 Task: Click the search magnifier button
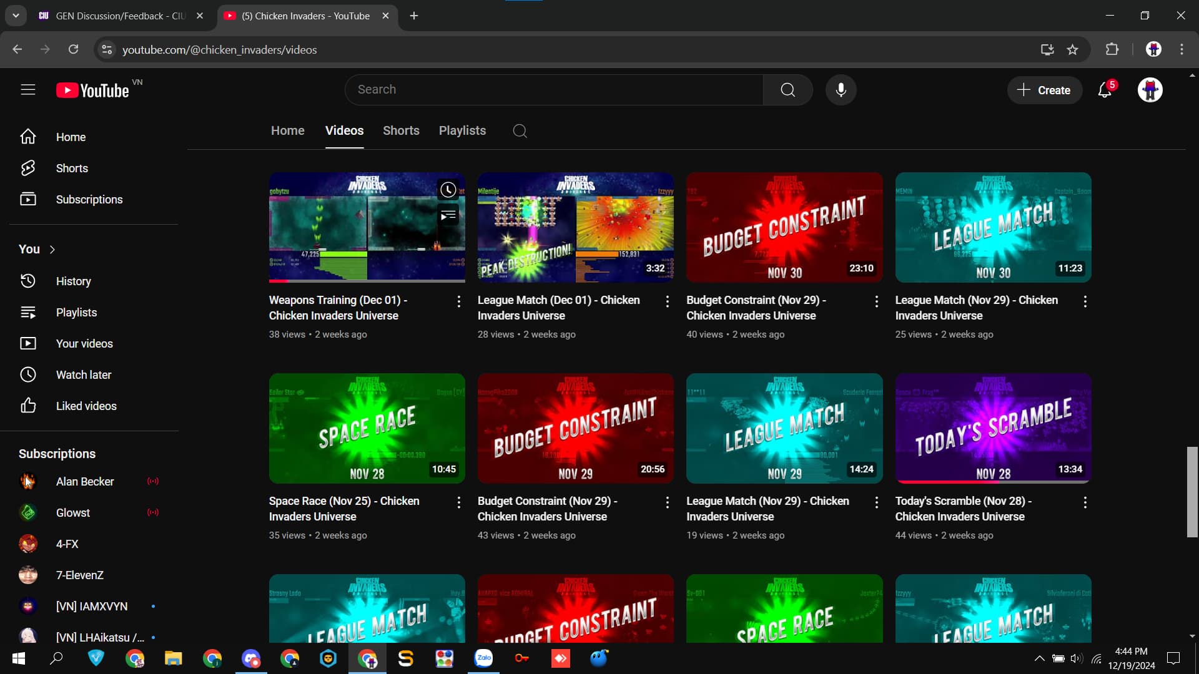[787, 90]
